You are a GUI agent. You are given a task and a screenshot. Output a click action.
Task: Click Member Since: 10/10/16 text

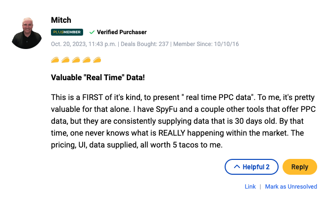click(x=206, y=44)
